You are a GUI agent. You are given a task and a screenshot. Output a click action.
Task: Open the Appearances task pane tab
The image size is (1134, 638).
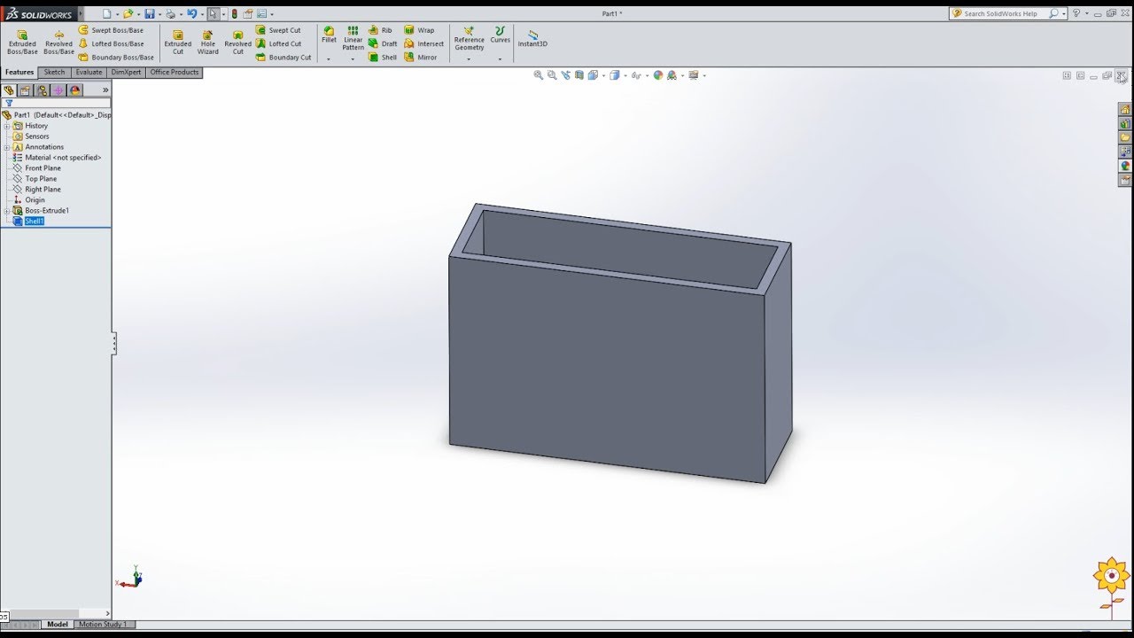click(1125, 166)
